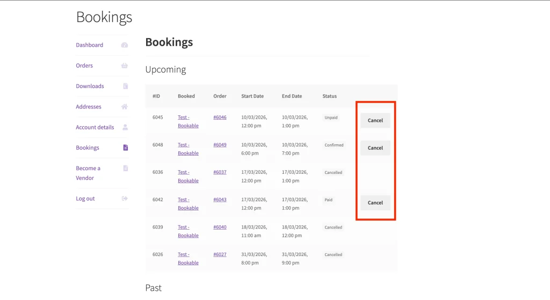The image size is (550, 300).
Task: Click the Orders basket icon
Action: [125, 65]
